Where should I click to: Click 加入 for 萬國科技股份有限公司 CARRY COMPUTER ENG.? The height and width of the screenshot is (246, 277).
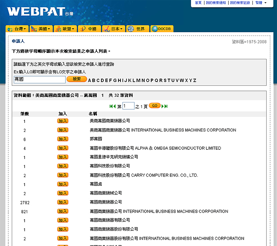tap(63, 175)
